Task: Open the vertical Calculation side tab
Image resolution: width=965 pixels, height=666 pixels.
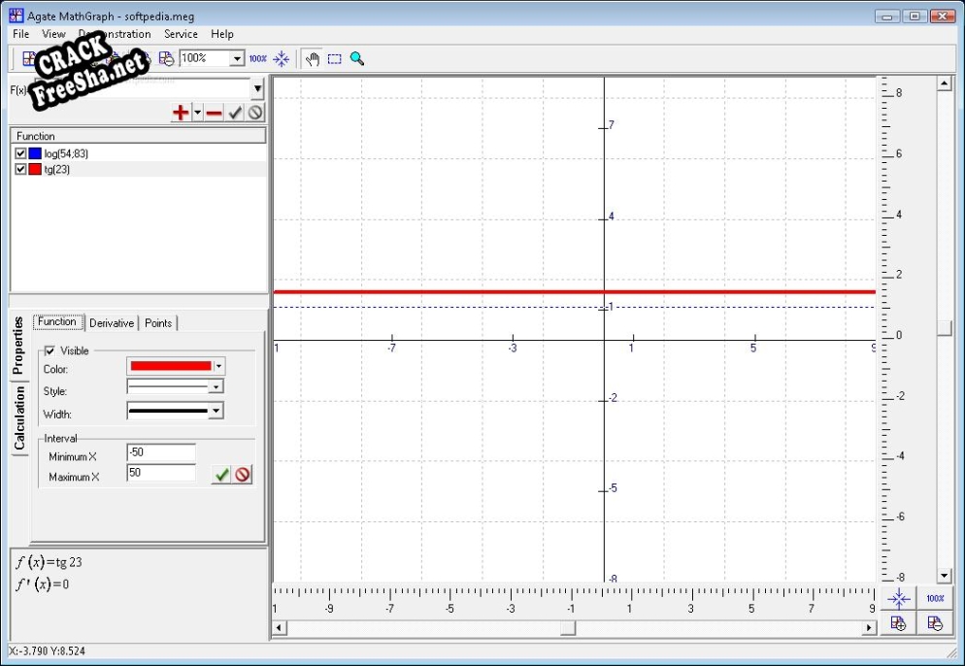Action: coord(19,418)
